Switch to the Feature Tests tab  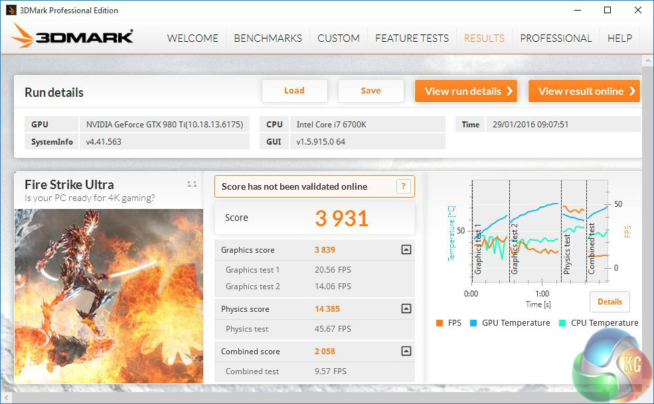coord(412,38)
